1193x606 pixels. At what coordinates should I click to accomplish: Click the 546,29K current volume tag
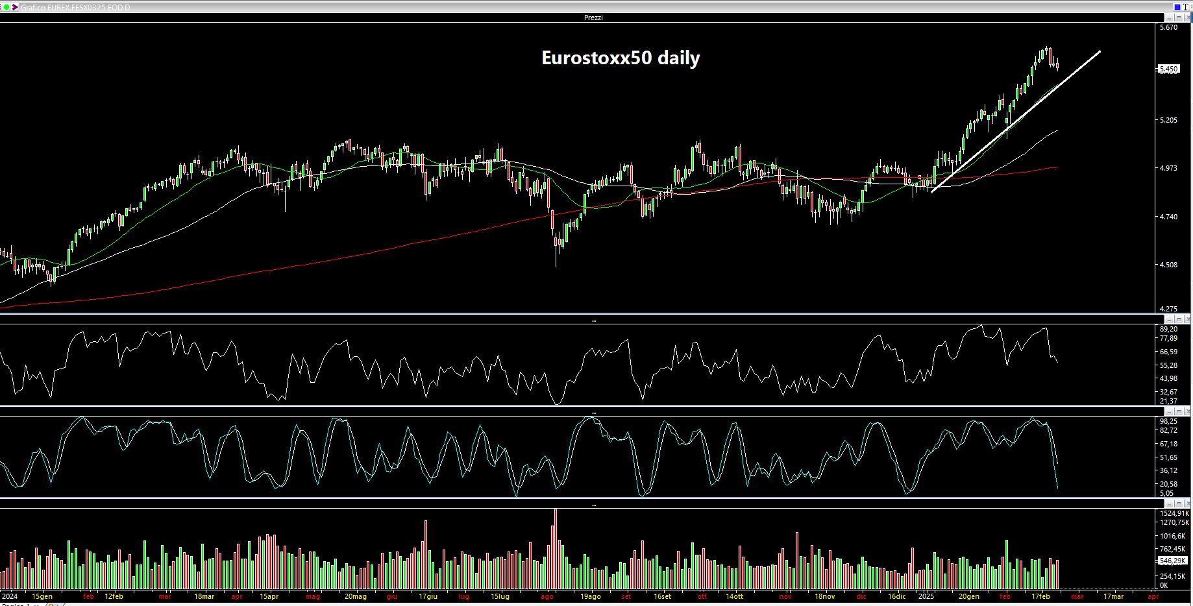(1173, 561)
